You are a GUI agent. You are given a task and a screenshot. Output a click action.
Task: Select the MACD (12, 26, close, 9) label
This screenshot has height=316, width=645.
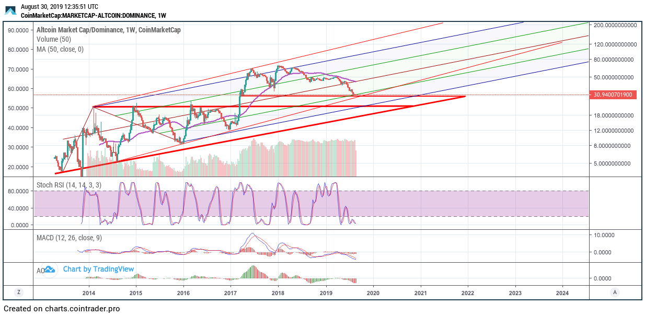point(69,238)
